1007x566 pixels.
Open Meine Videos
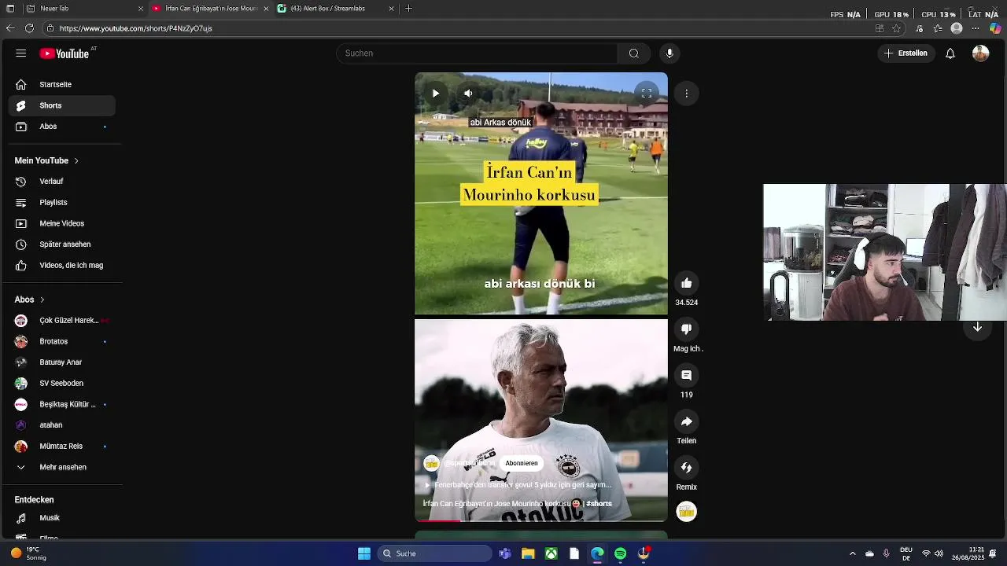[x=62, y=223]
